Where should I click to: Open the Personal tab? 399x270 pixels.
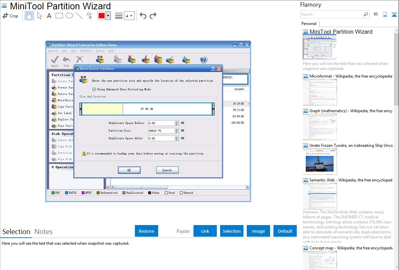tap(309, 23)
